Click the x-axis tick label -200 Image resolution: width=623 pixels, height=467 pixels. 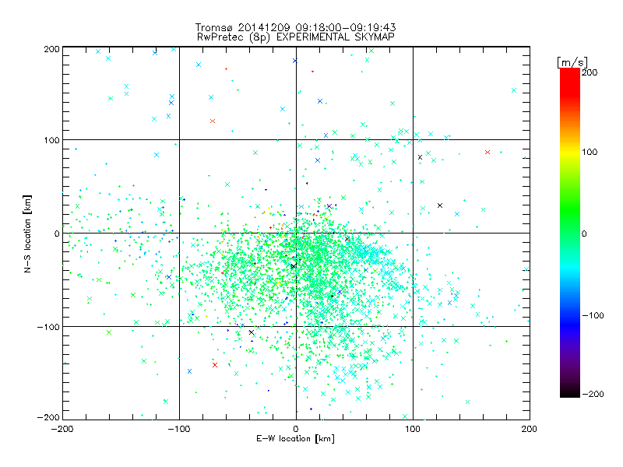click(62, 429)
